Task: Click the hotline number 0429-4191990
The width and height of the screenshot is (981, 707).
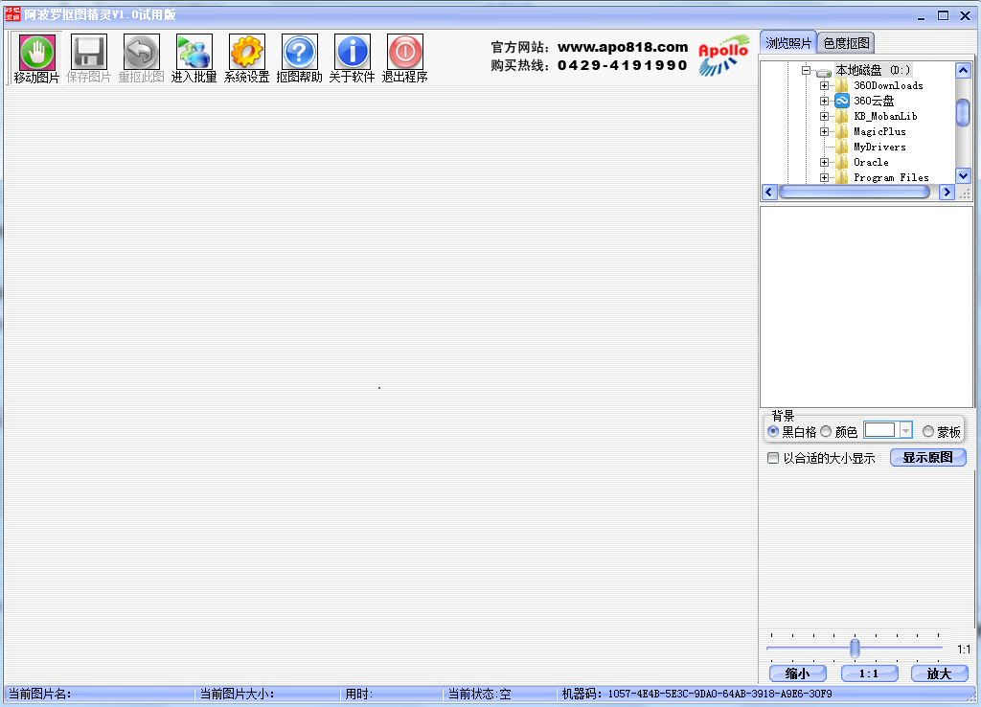Action: click(623, 65)
